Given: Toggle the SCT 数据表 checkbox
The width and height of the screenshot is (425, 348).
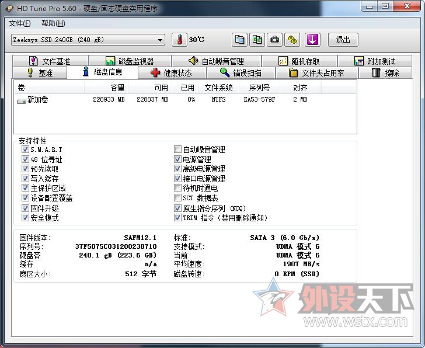Looking at the screenshot, I should [177, 197].
